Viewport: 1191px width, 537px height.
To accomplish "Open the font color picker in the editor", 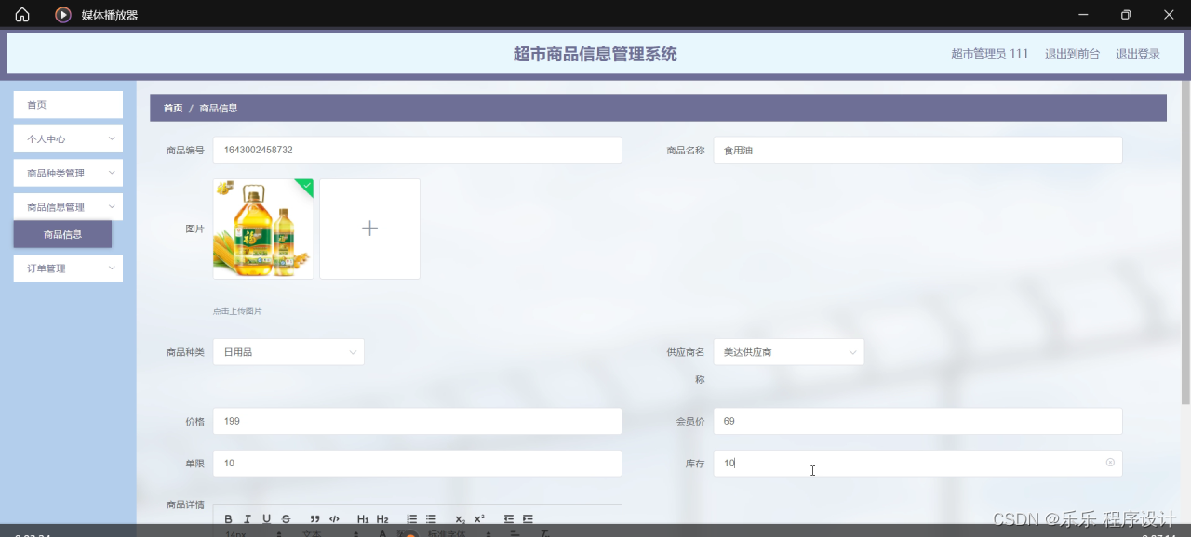I will pyautogui.click(x=381, y=533).
